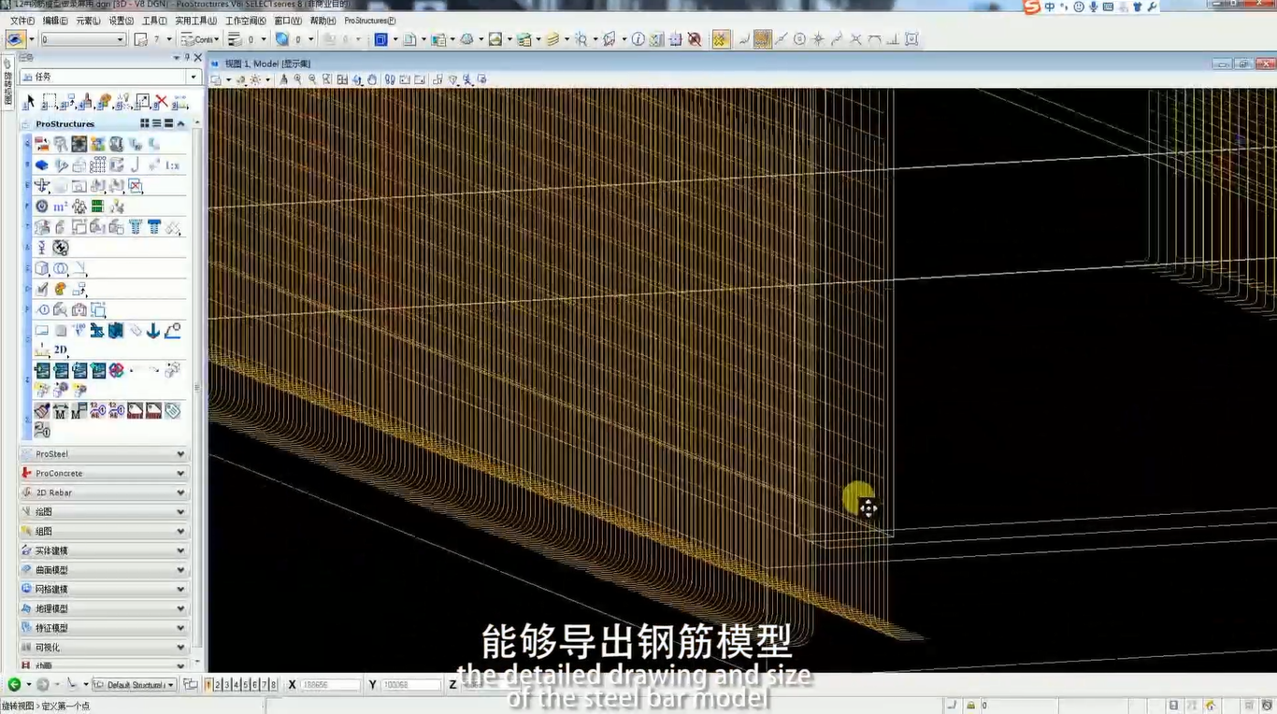
Task: Select the Midpoint snap mode icon
Action: click(x=781, y=39)
